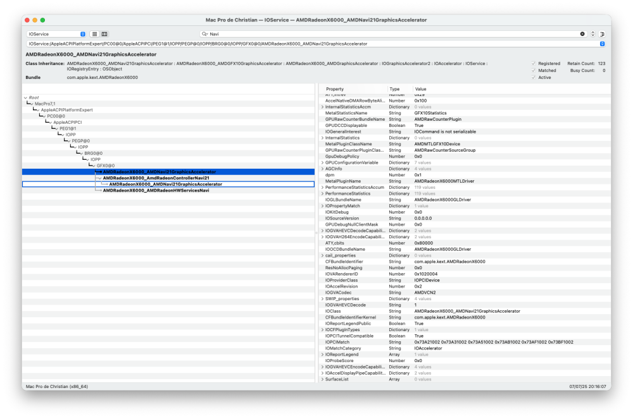
Task: Clear the Navi search text
Action: [582, 34]
